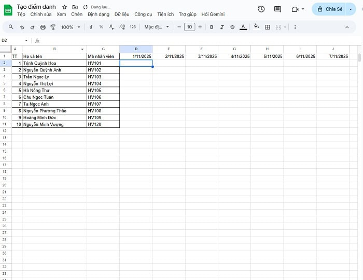Open the 100% zoom dropdown

[x=71, y=27]
